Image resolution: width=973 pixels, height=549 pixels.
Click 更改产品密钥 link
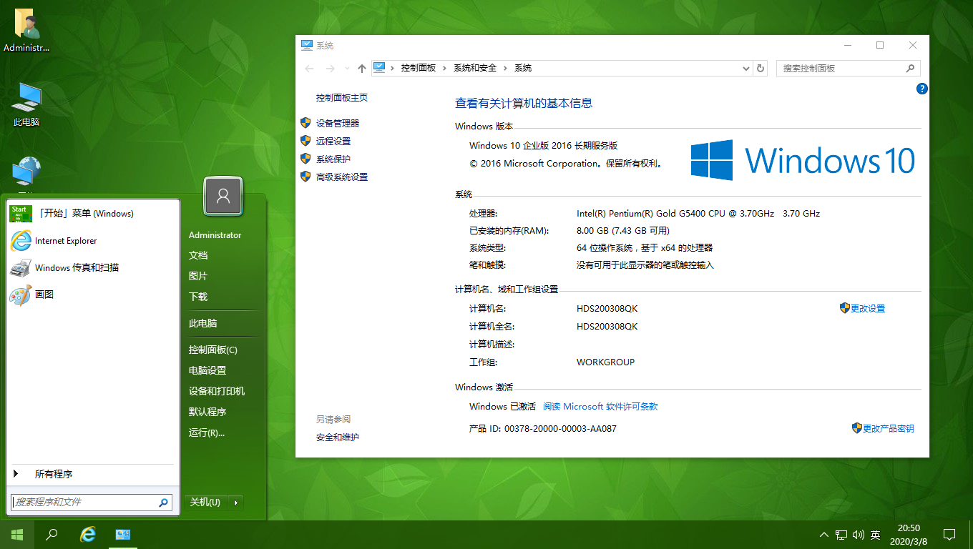[889, 428]
